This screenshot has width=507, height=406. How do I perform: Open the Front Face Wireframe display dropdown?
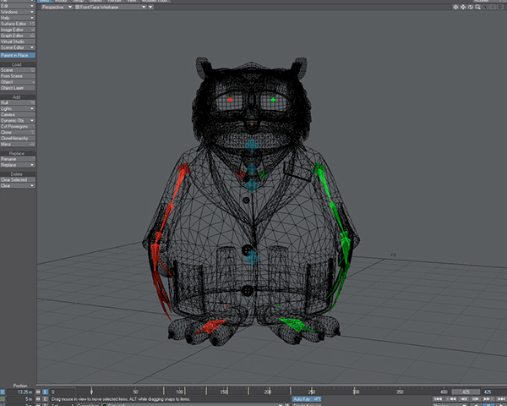(110, 7)
